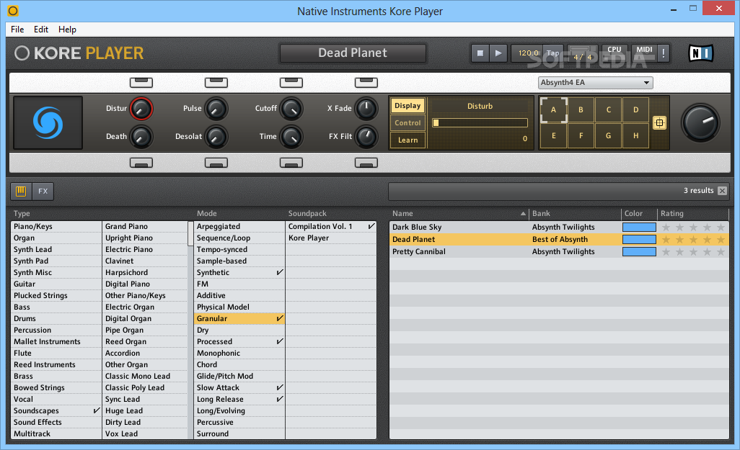Click the NI logo icon

tap(701, 53)
